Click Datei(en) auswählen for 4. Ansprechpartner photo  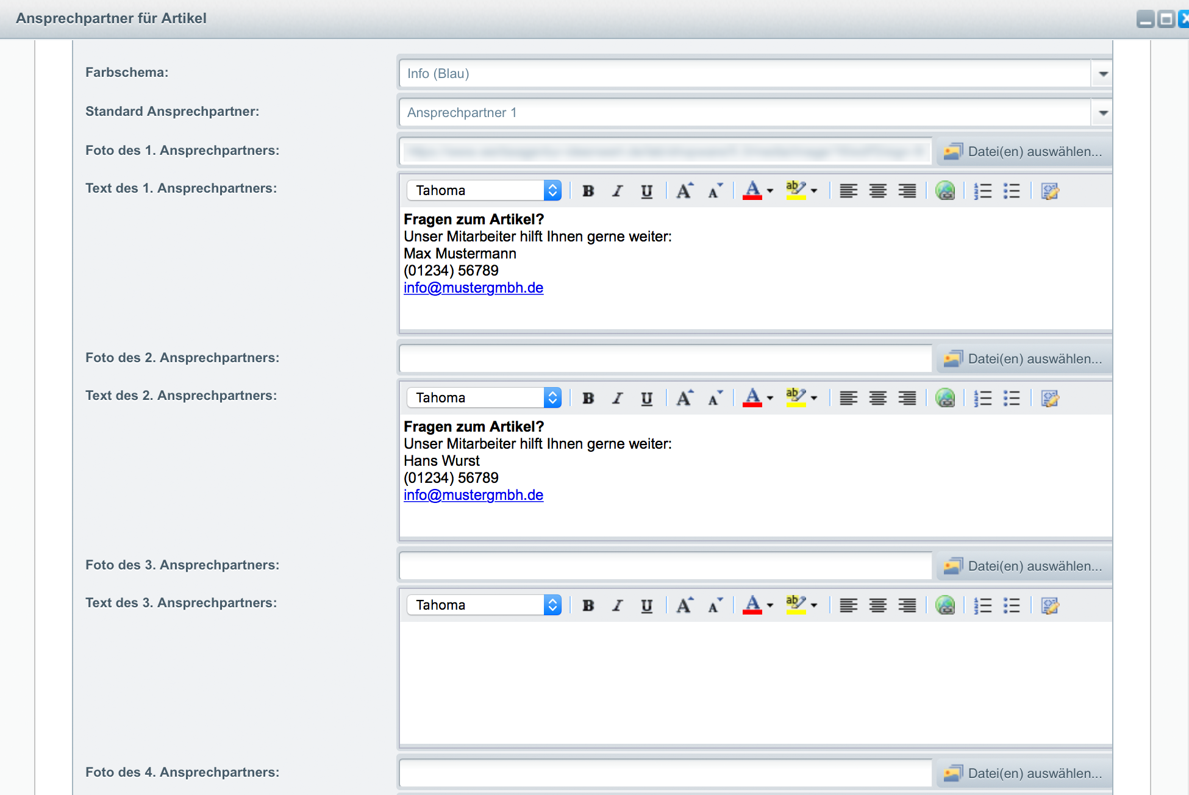point(1024,773)
